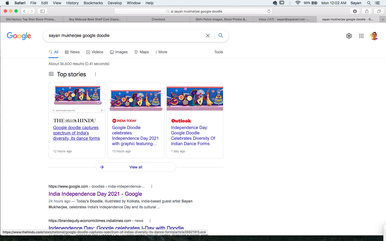Viewport: 386px width, 241px height.
Task: Open options for India Independence Day result
Action: (152, 186)
